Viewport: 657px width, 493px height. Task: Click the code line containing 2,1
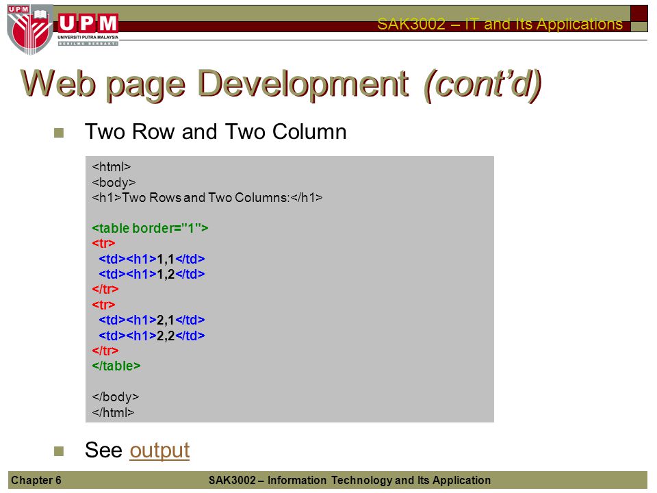(152, 320)
